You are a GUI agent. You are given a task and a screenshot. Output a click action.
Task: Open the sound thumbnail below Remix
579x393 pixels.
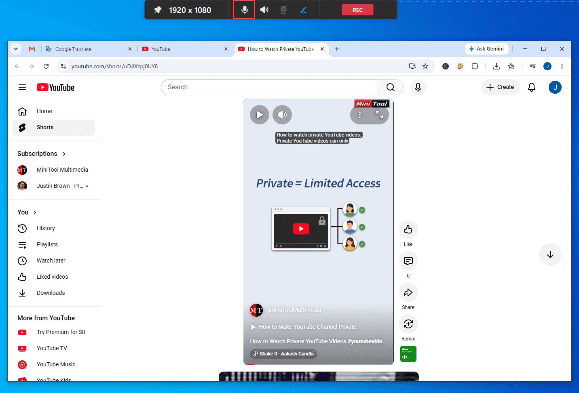pyautogui.click(x=408, y=354)
